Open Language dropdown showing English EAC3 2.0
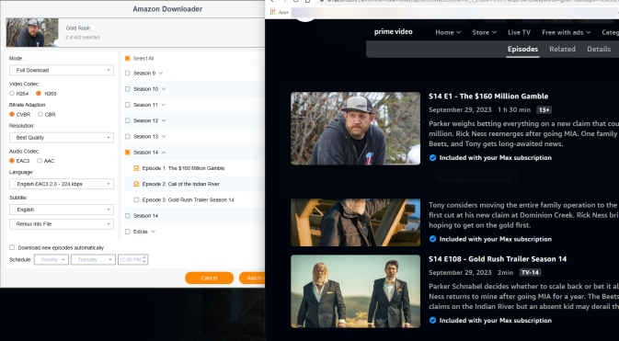Screen dimensions: 619x341 click(62, 184)
